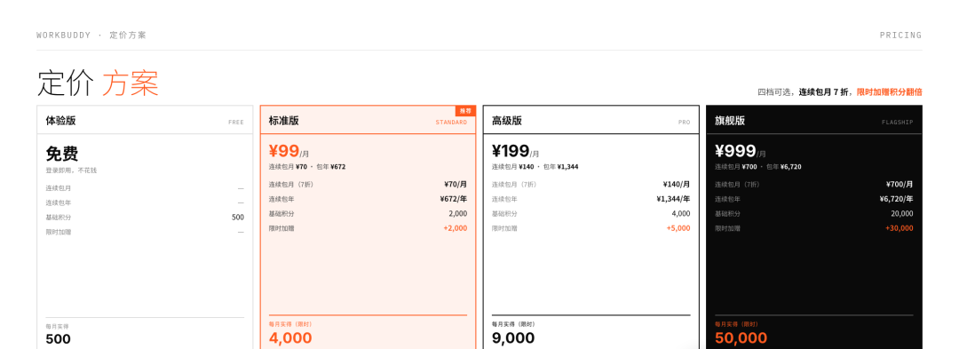Click the WORKBUDDY · 定价方案 header text
The height and width of the screenshot is (349, 959).
[91, 35]
